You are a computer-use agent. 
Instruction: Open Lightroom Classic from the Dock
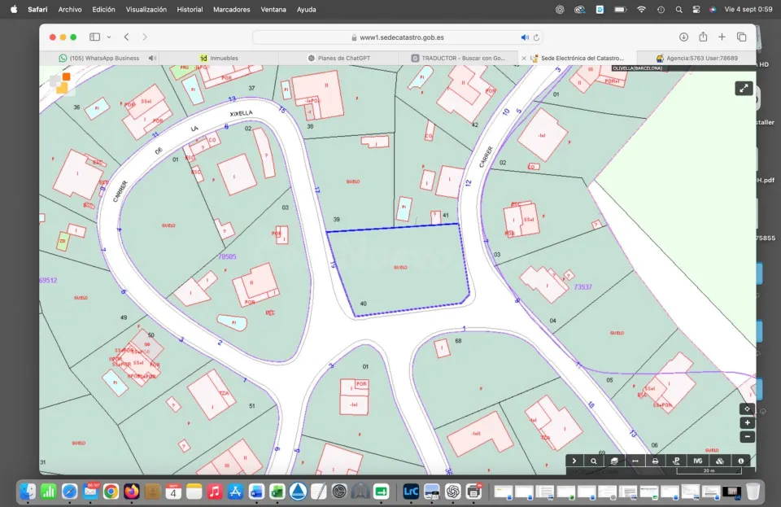point(411,492)
